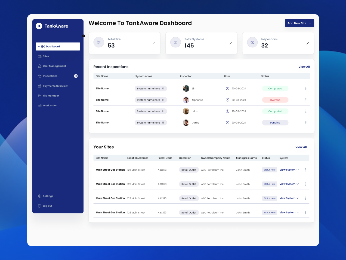Click the User Management sidebar icon
The height and width of the screenshot is (260, 346).
tap(40, 66)
